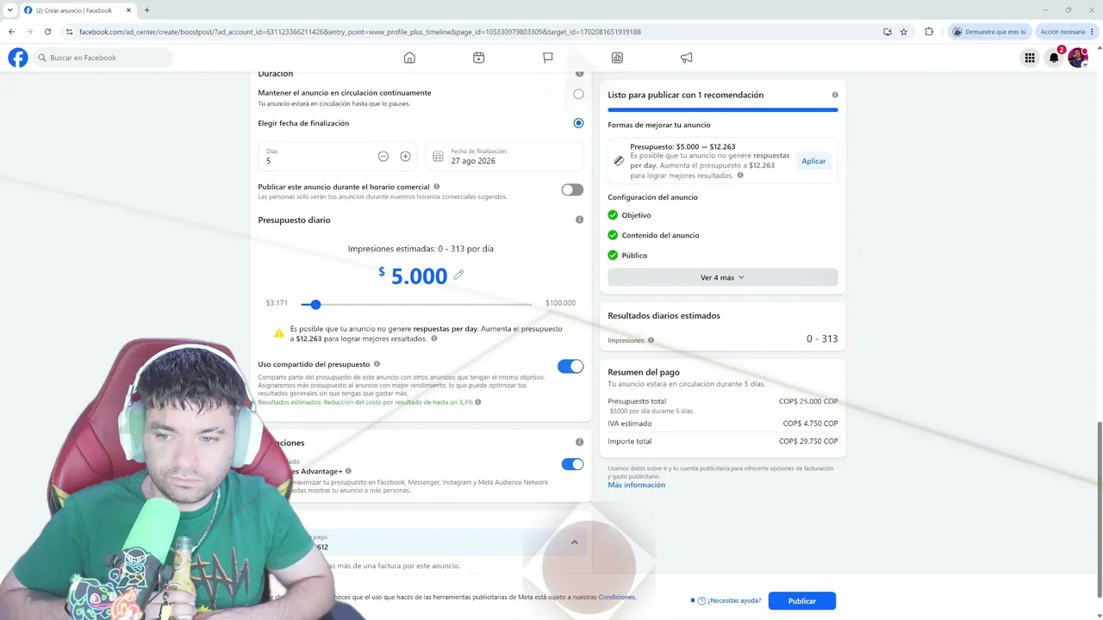
Task: Click 'Demuestra que eres tú' profile chip
Action: pos(989,32)
